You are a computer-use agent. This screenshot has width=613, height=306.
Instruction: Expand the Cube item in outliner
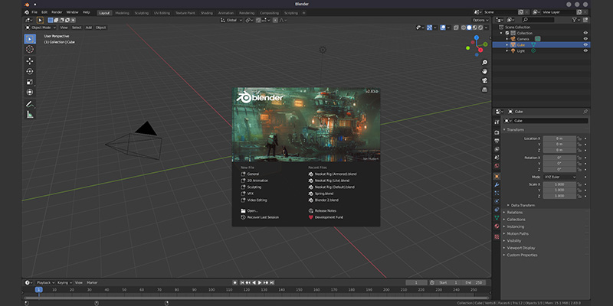point(507,45)
